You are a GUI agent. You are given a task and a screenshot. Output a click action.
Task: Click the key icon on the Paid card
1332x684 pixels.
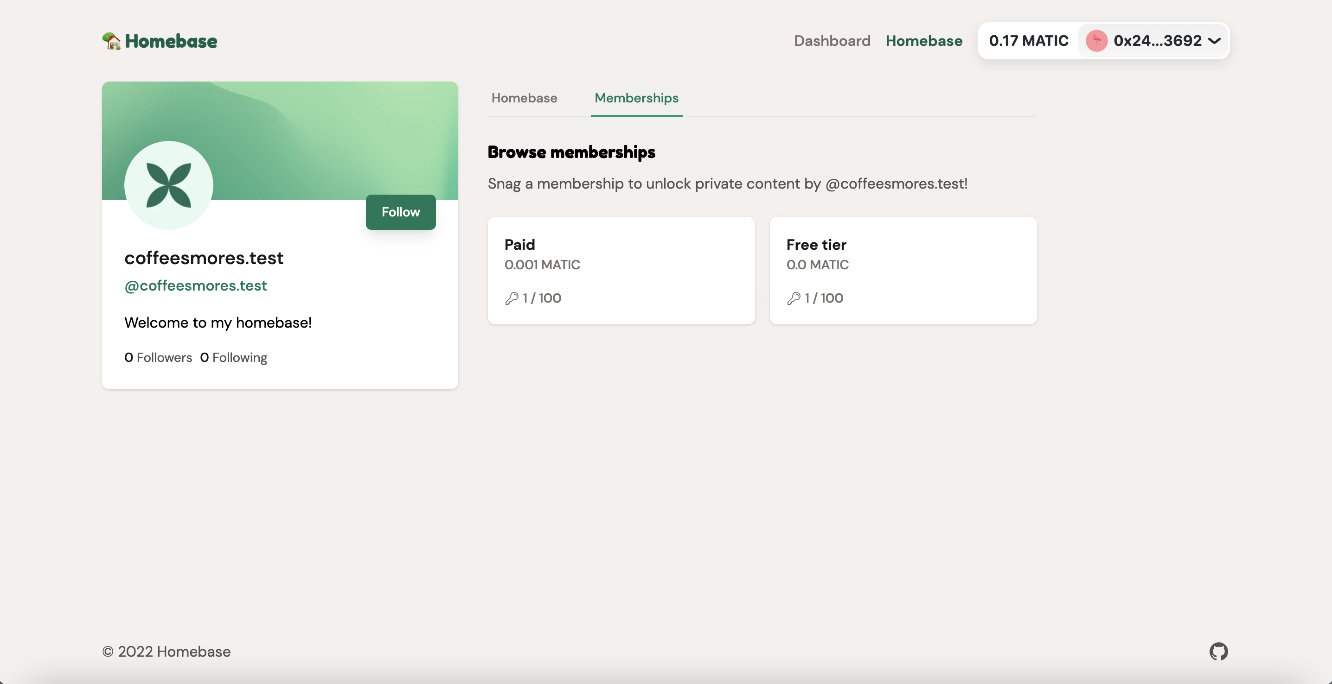pyautogui.click(x=512, y=298)
